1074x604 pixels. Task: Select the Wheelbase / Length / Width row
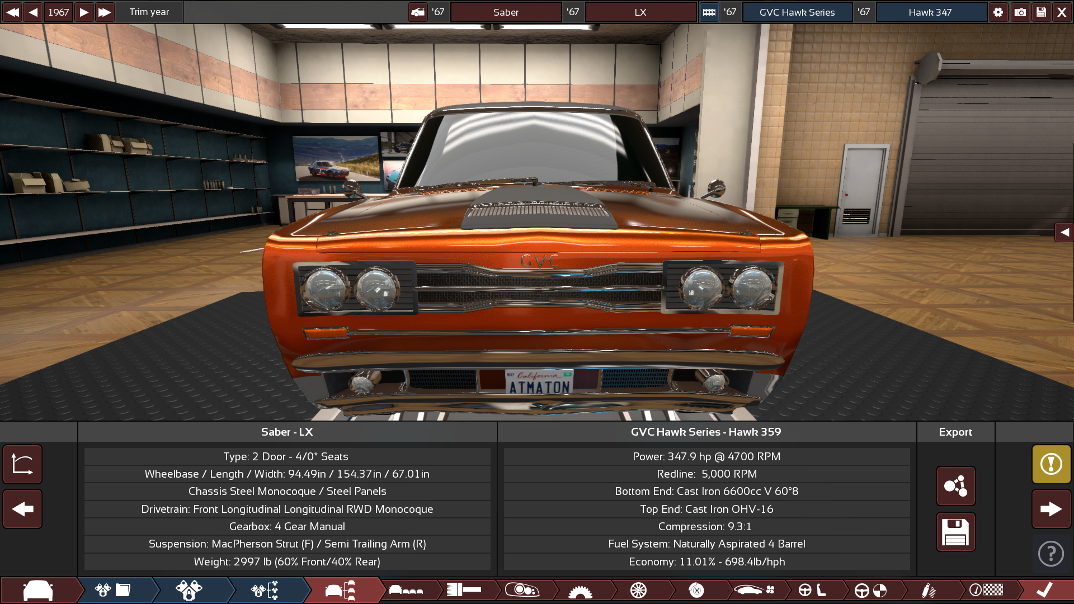[x=287, y=474]
